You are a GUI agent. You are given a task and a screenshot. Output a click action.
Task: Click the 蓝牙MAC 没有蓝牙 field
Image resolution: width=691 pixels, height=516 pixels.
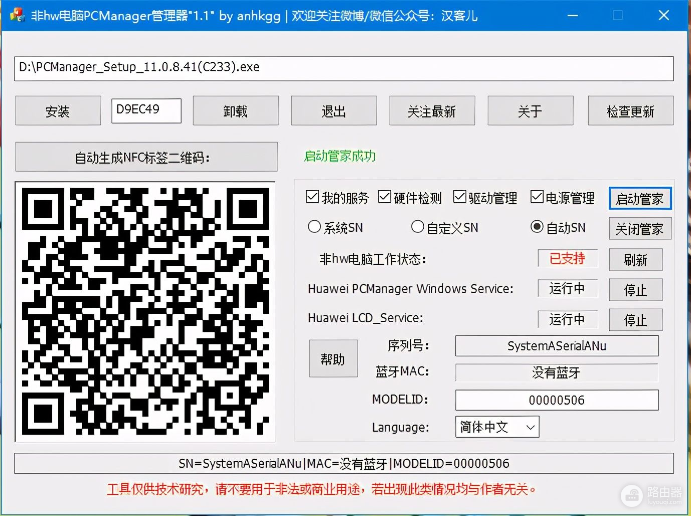(557, 372)
